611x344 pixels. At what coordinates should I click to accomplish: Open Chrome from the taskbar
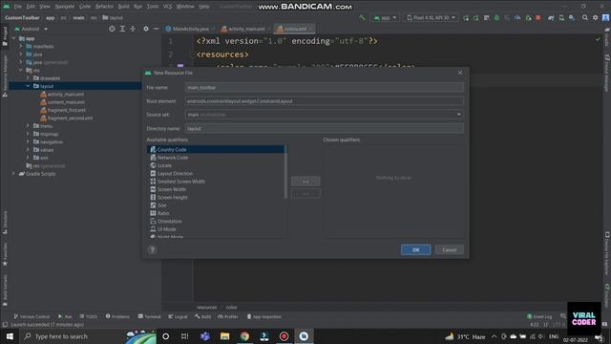click(x=244, y=336)
